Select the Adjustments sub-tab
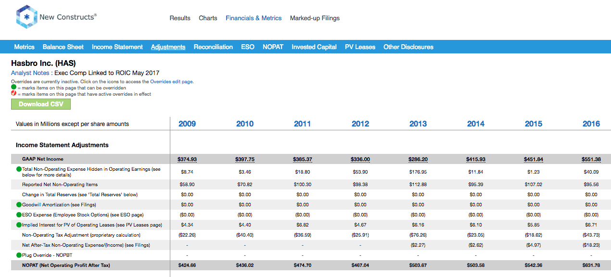 tap(168, 47)
